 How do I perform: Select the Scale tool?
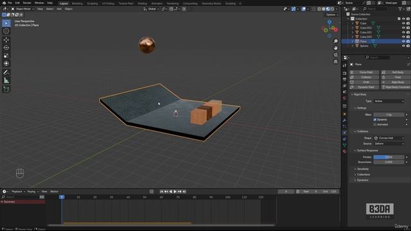tap(6, 56)
